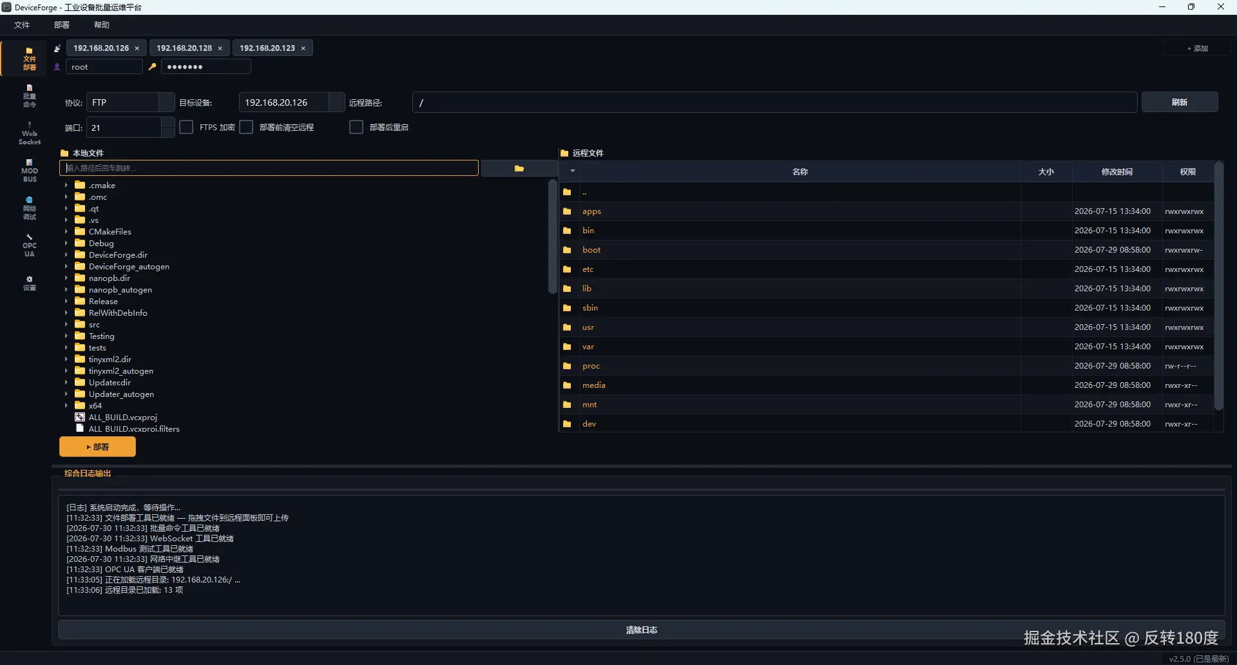Open the 批量命令 sidebar tool
This screenshot has width=1237, height=665.
click(29, 96)
